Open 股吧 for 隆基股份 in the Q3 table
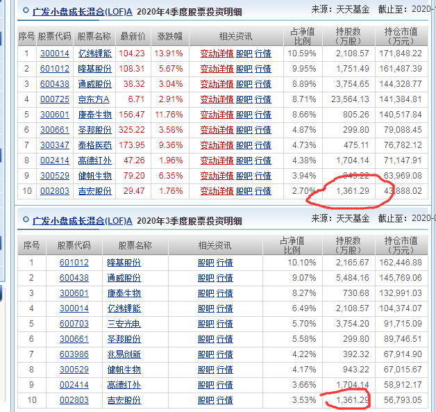The width and height of the screenshot is (436, 412). [x=206, y=263]
